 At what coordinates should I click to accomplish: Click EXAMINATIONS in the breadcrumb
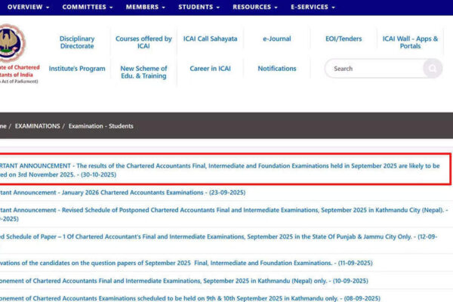click(x=38, y=126)
